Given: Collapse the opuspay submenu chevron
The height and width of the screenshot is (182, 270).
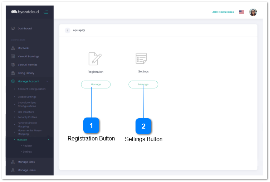Looking at the screenshot, I should point(48,139).
